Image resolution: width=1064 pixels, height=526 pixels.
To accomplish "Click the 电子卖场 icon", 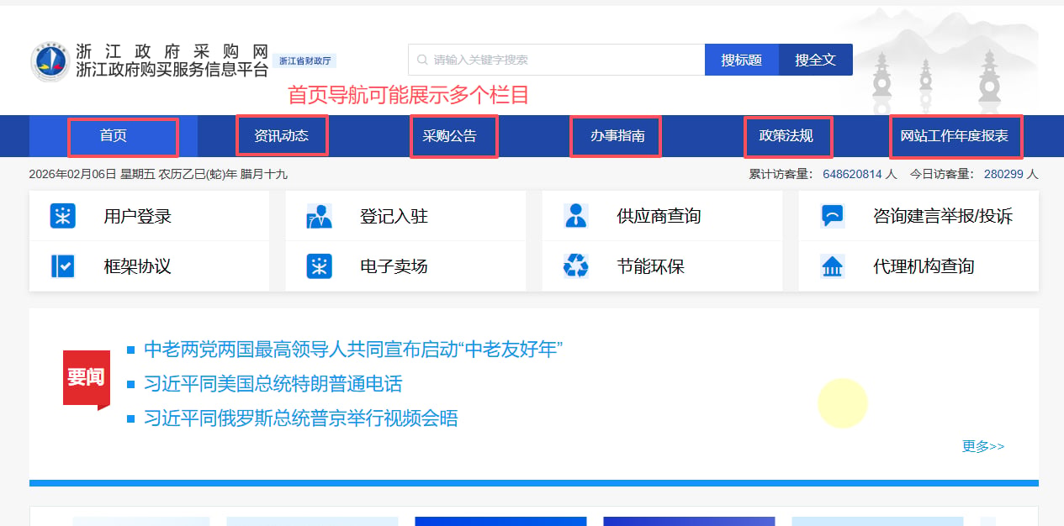I will 320,266.
